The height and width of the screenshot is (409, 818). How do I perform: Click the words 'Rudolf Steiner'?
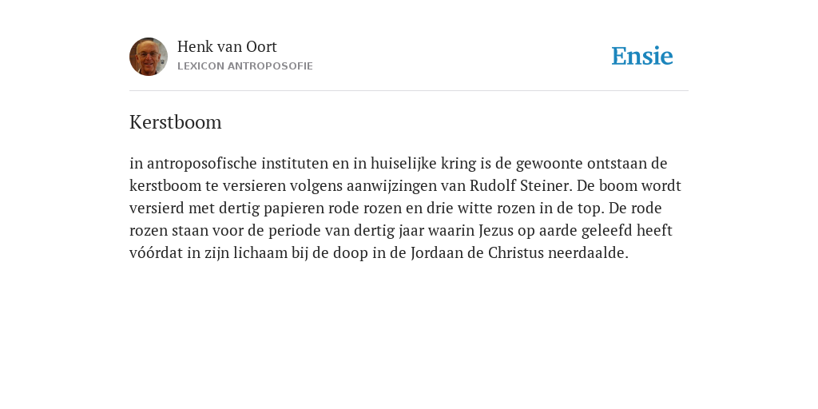[x=519, y=185]
